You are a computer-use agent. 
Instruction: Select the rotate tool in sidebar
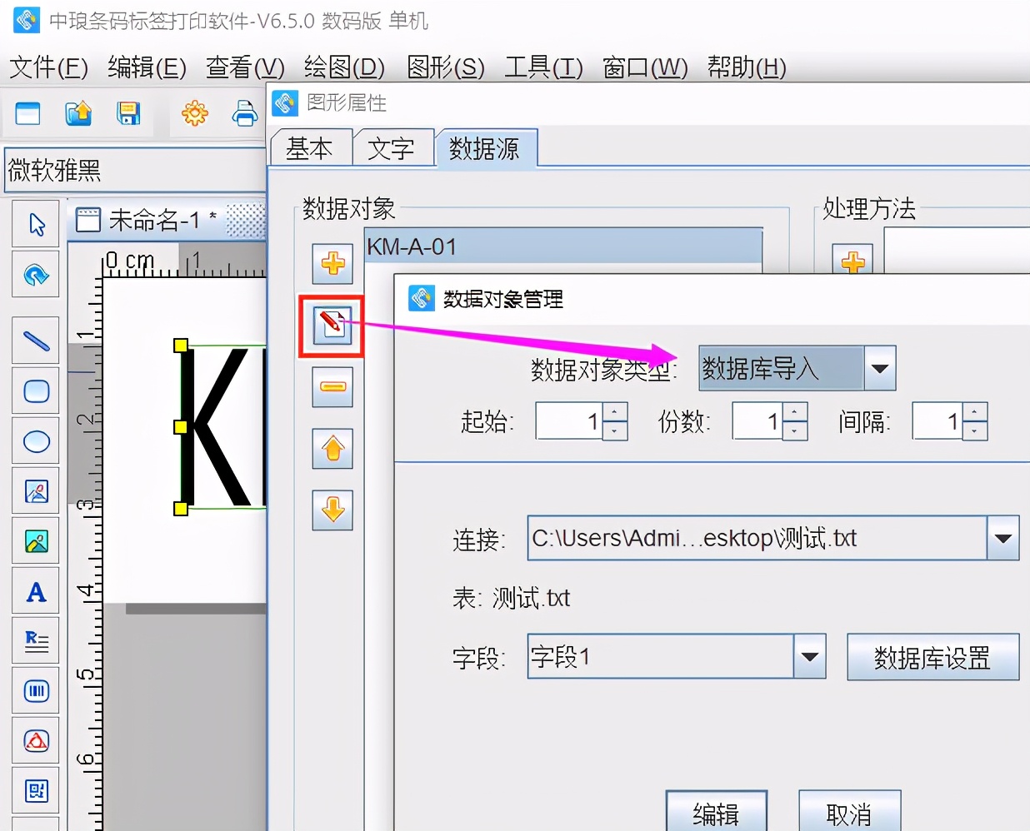pyautogui.click(x=36, y=274)
